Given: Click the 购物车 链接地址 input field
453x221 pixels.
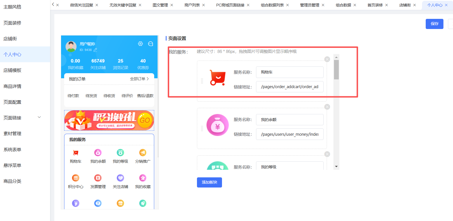Looking at the screenshot, I should point(290,87).
